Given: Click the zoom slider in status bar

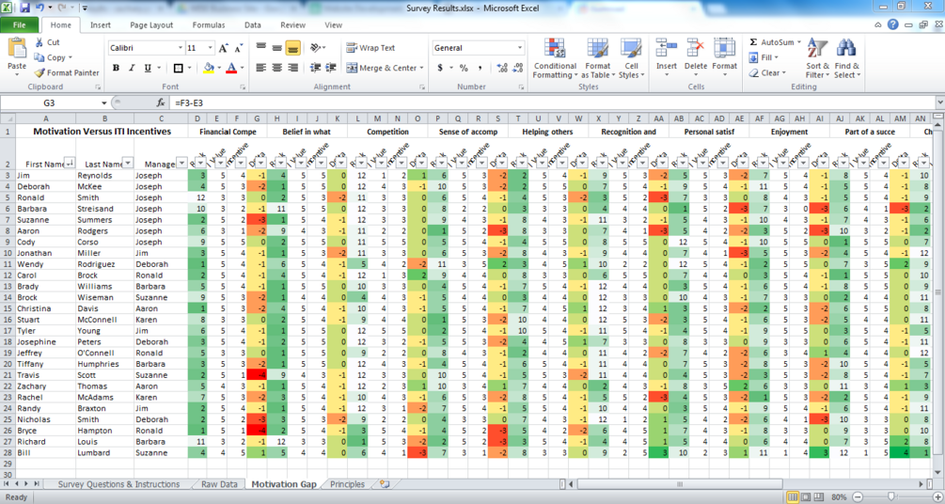Looking at the screenshot, I should coord(891,497).
